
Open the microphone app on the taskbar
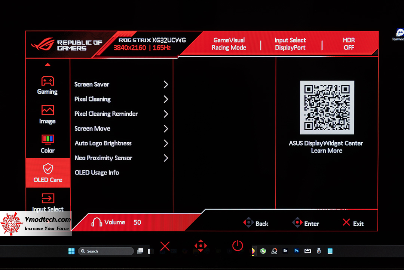tap(319, 251)
